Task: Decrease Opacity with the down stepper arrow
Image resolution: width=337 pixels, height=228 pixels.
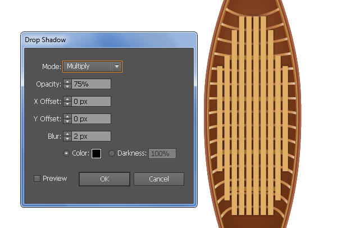Action: tap(67, 86)
